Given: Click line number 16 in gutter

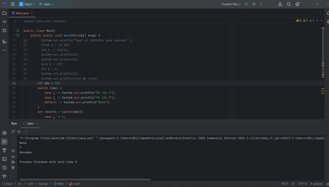Looking at the screenshot, I should tap(14, 83).
